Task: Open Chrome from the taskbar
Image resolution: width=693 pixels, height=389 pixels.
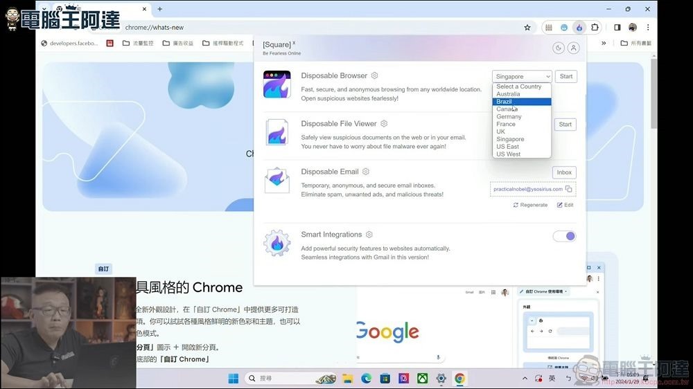Action: pyautogui.click(x=459, y=379)
